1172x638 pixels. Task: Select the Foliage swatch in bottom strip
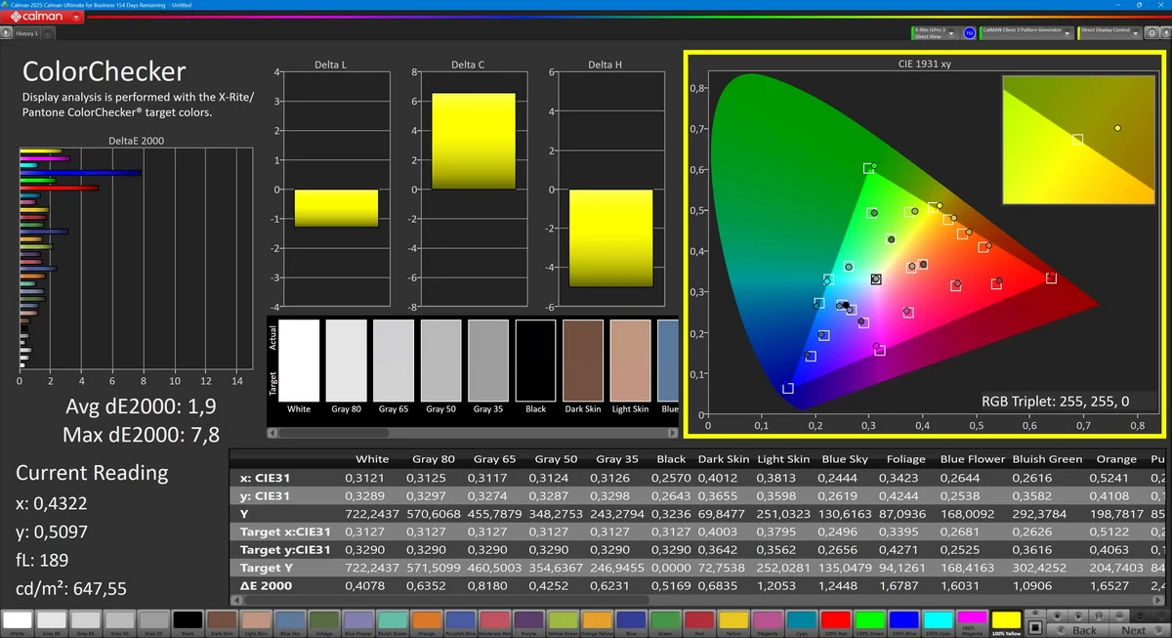point(322,621)
